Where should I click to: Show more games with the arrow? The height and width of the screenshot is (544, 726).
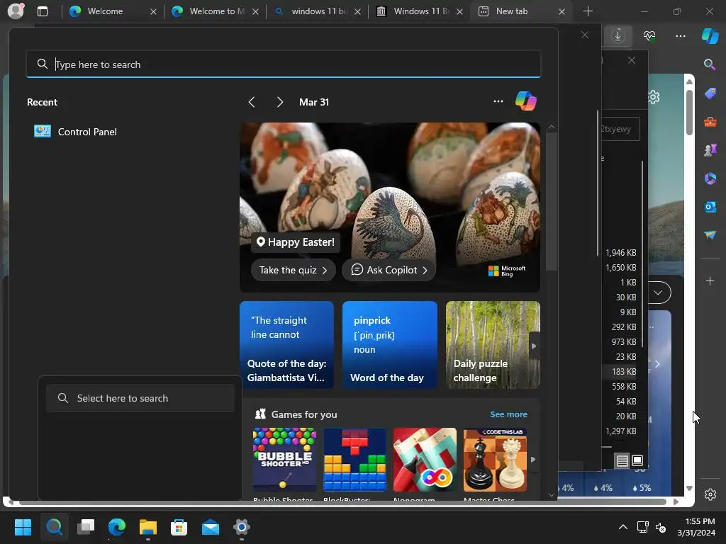point(533,459)
